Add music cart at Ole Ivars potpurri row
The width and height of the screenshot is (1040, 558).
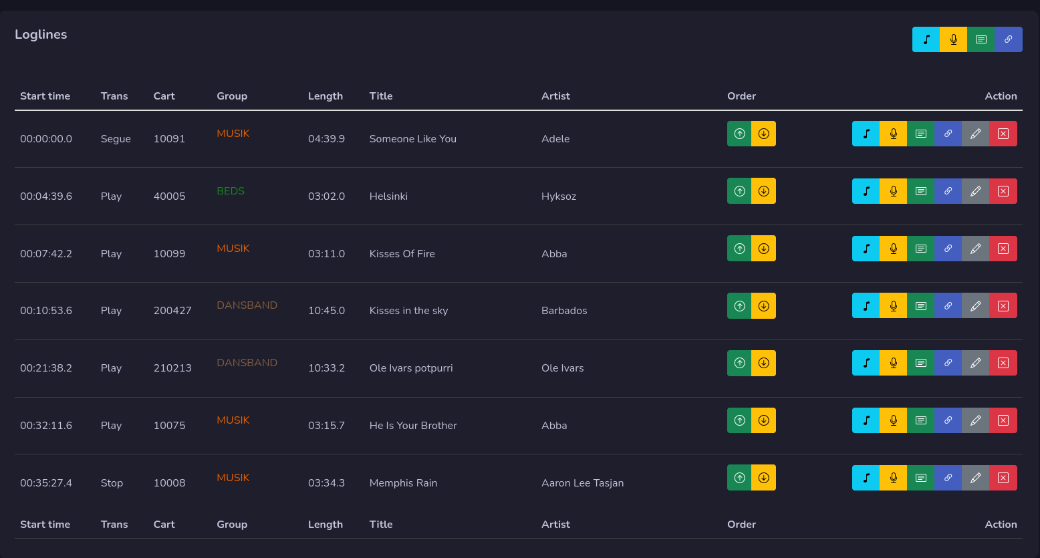click(866, 363)
